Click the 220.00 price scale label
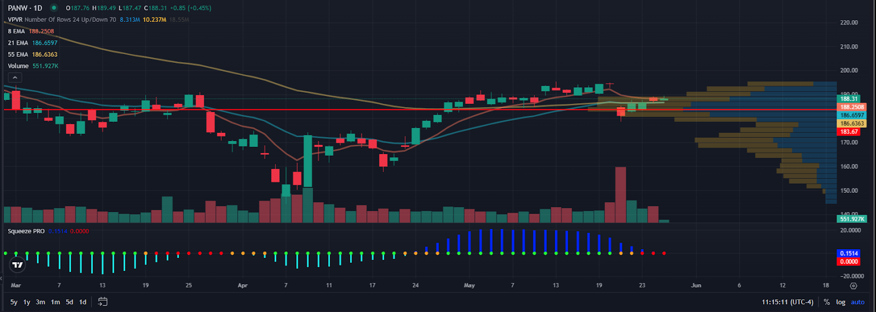This screenshot has height=312, width=876. tap(849, 22)
